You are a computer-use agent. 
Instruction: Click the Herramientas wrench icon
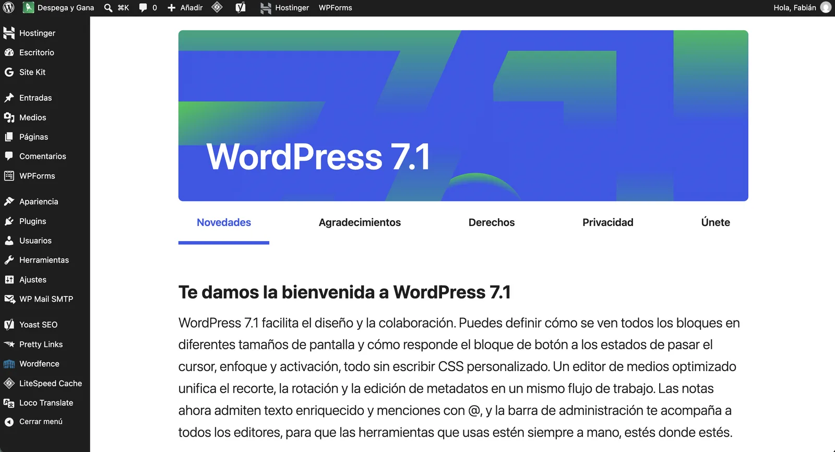[x=9, y=260]
